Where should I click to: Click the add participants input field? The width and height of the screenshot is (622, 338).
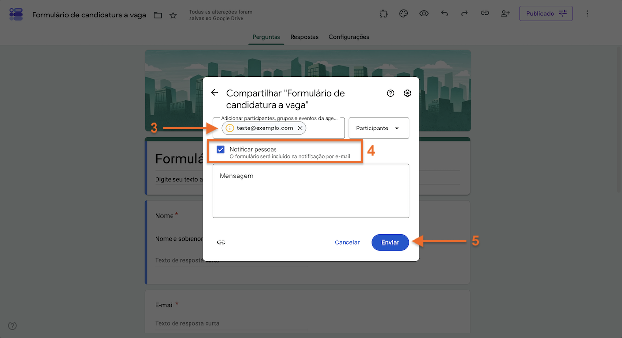pyautogui.click(x=278, y=128)
